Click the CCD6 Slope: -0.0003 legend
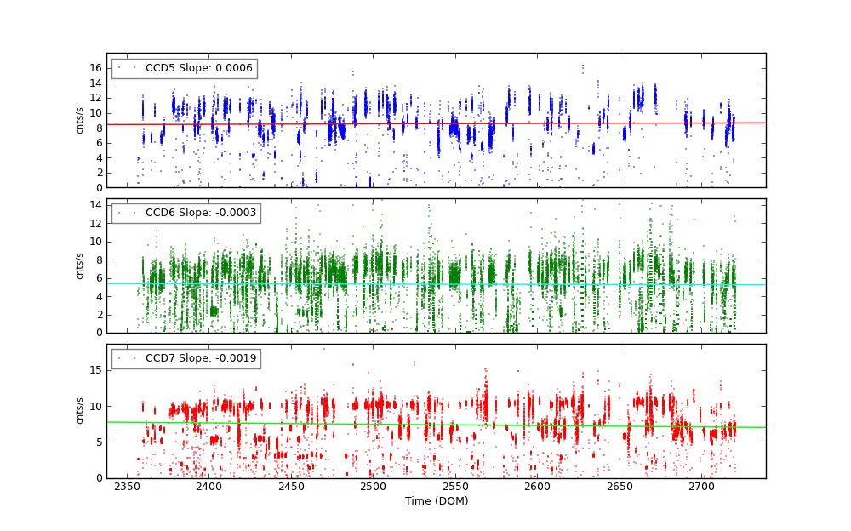 [186, 213]
